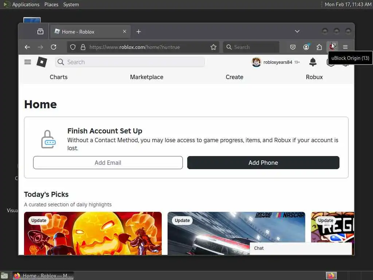Open the robloxyears84 profile link
Image resolution: width=373 pixels, height=280 pixels.
click(x=278, y=62)
